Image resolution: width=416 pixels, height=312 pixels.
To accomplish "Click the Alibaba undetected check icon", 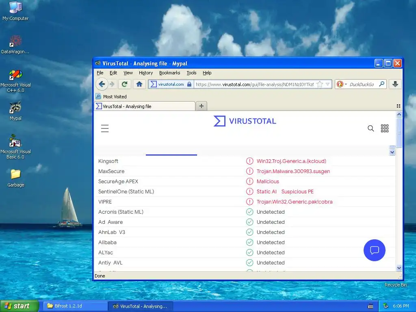I will (x=250, y=242).
